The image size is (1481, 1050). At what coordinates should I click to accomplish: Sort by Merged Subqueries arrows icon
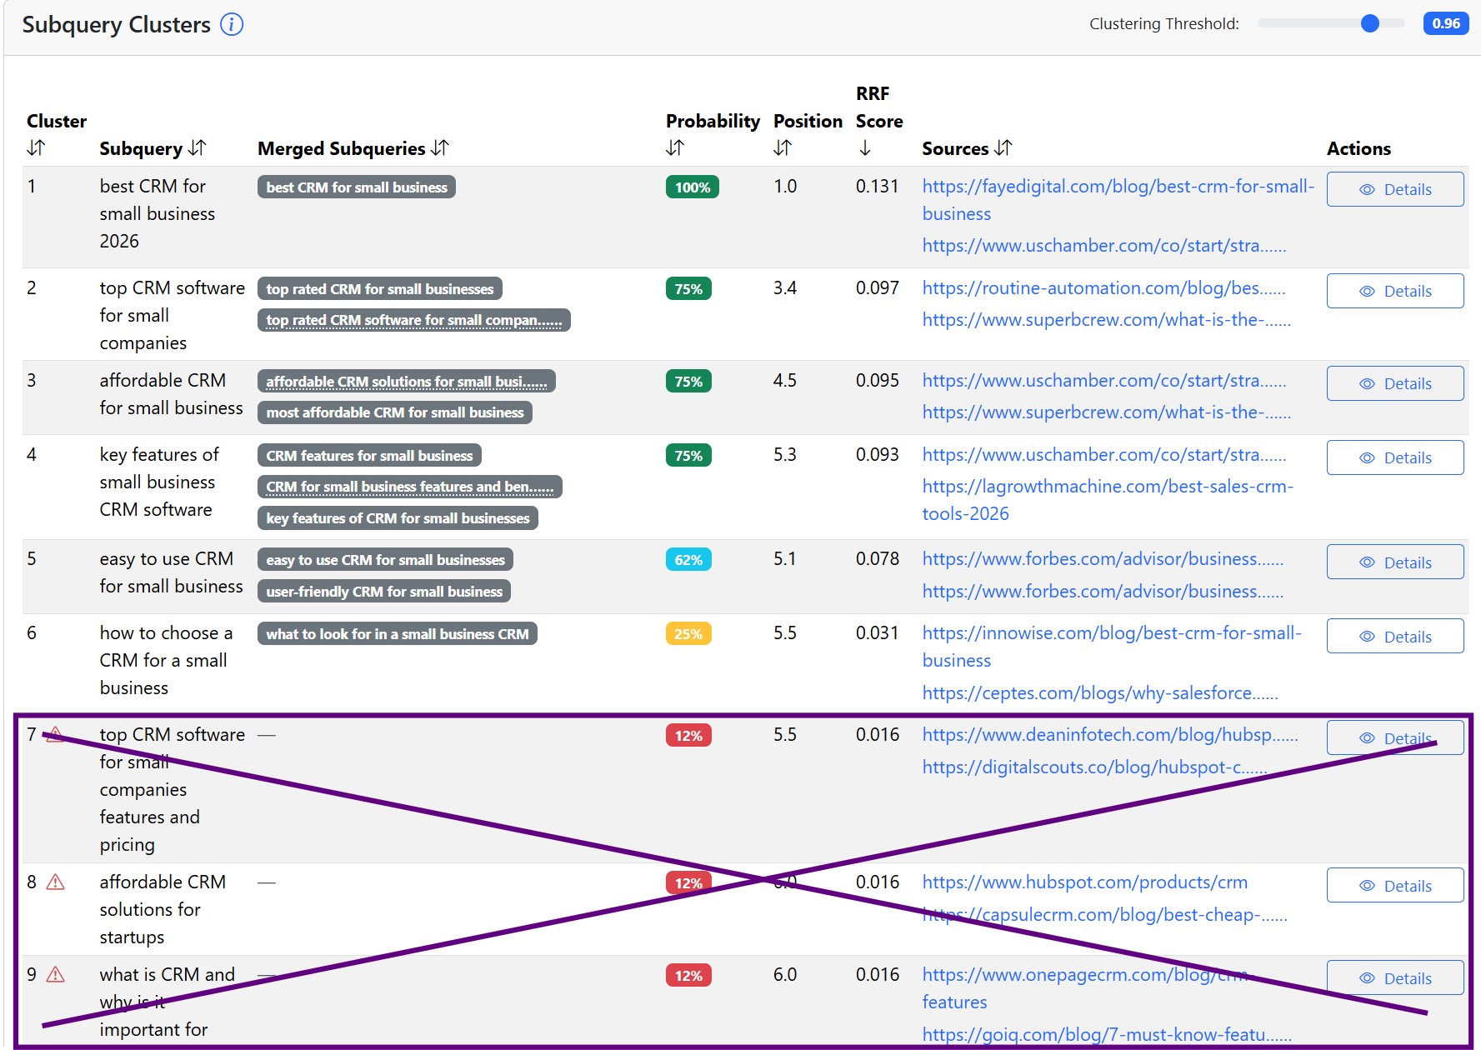pyautogui.click(x=440, y=148)
